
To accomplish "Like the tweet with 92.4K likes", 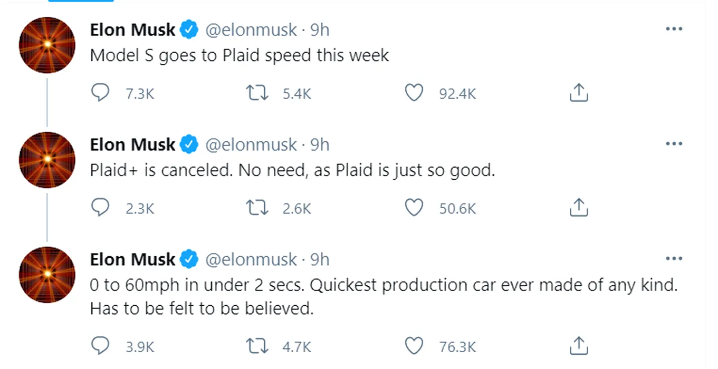I will click(414, 93).
